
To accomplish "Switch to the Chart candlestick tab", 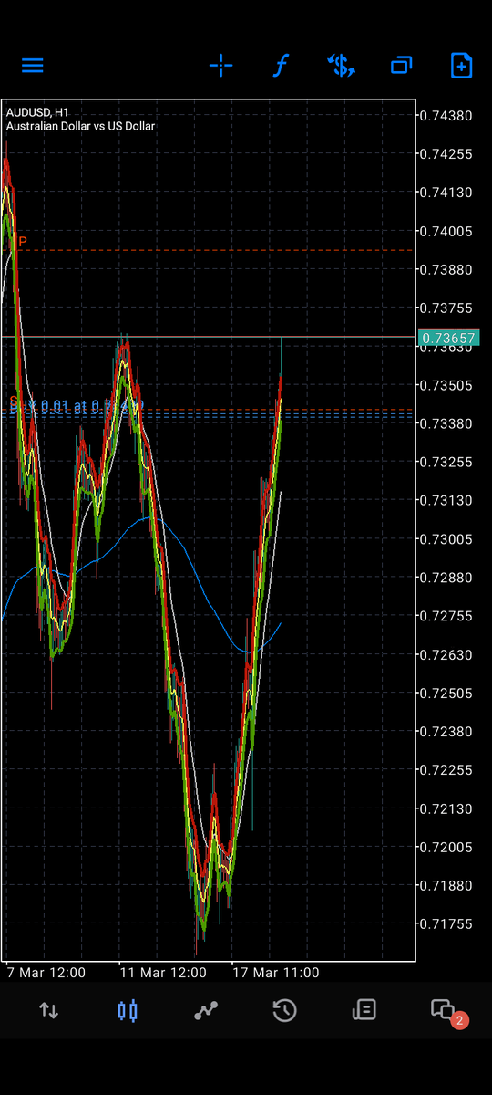I will click(128, 1010).
